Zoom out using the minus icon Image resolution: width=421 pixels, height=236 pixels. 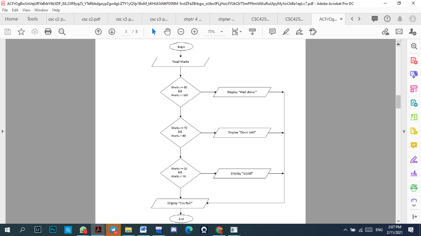[x=181, y=31]
